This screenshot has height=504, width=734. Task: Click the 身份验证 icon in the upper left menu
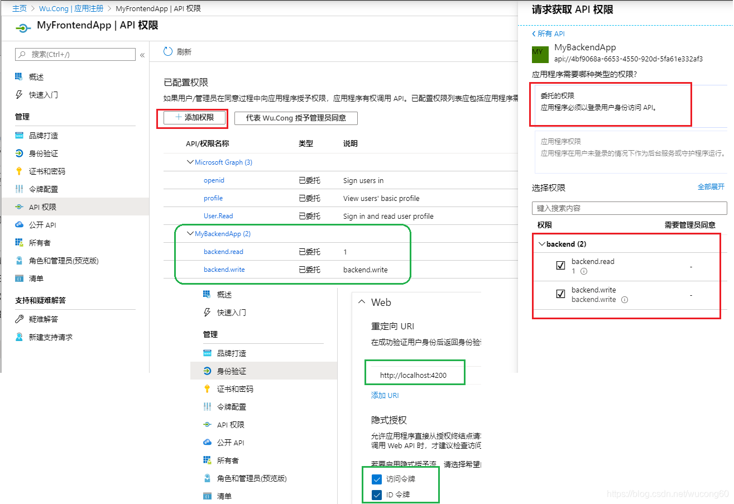click(19, 153)
